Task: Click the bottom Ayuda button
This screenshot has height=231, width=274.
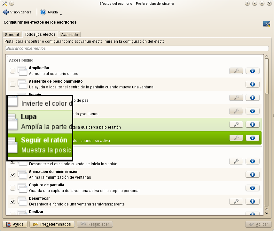Action: click(x=15, y=224)
